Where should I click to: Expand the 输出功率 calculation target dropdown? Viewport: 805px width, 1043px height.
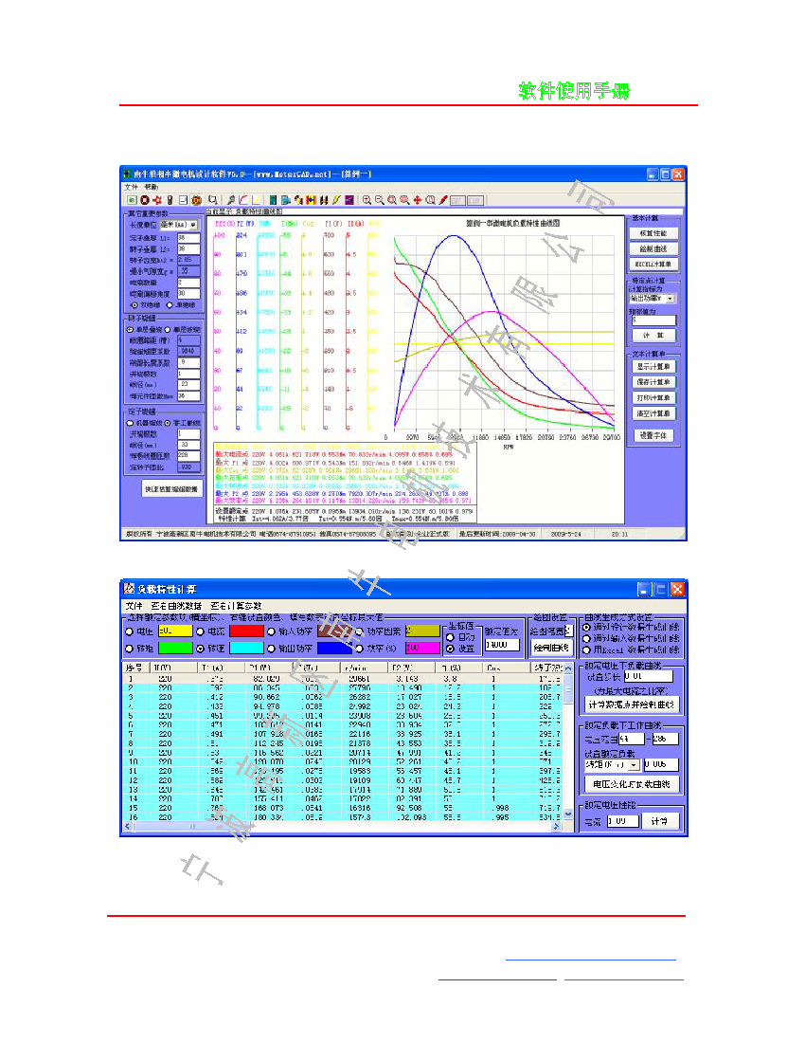click(671, 298)
